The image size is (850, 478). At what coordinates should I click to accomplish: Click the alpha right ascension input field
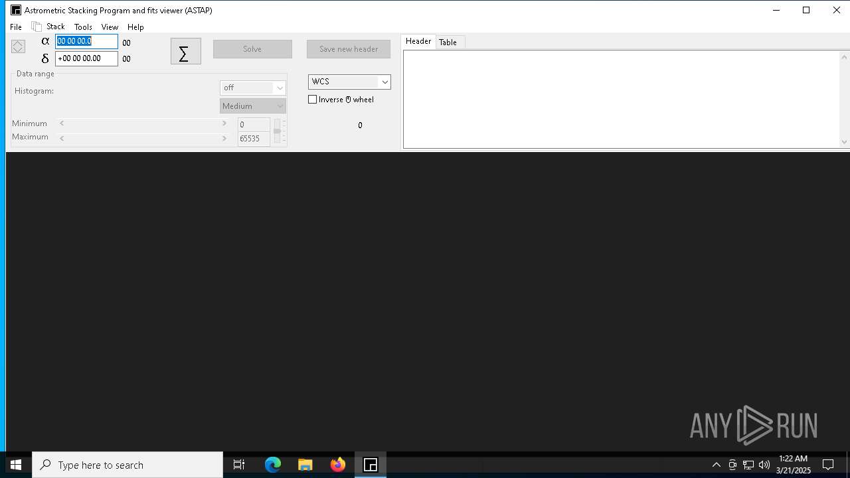point(86,41)
